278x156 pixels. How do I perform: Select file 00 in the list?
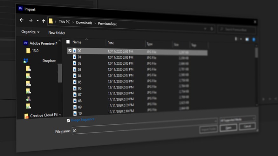pyautogui.click(x=137, y=52)
